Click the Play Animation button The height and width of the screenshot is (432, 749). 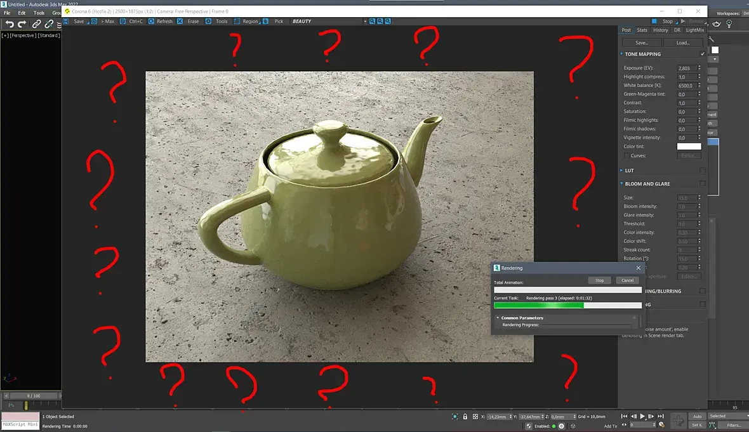click(x=642, y=417)
